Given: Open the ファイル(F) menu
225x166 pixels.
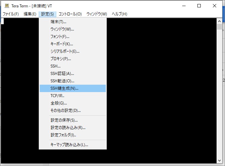Looking at the screenshot, I should coord(11,14).
